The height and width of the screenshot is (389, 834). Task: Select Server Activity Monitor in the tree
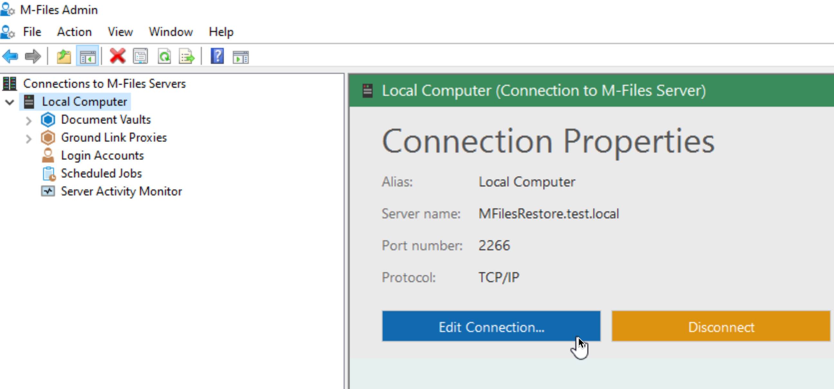122,191
